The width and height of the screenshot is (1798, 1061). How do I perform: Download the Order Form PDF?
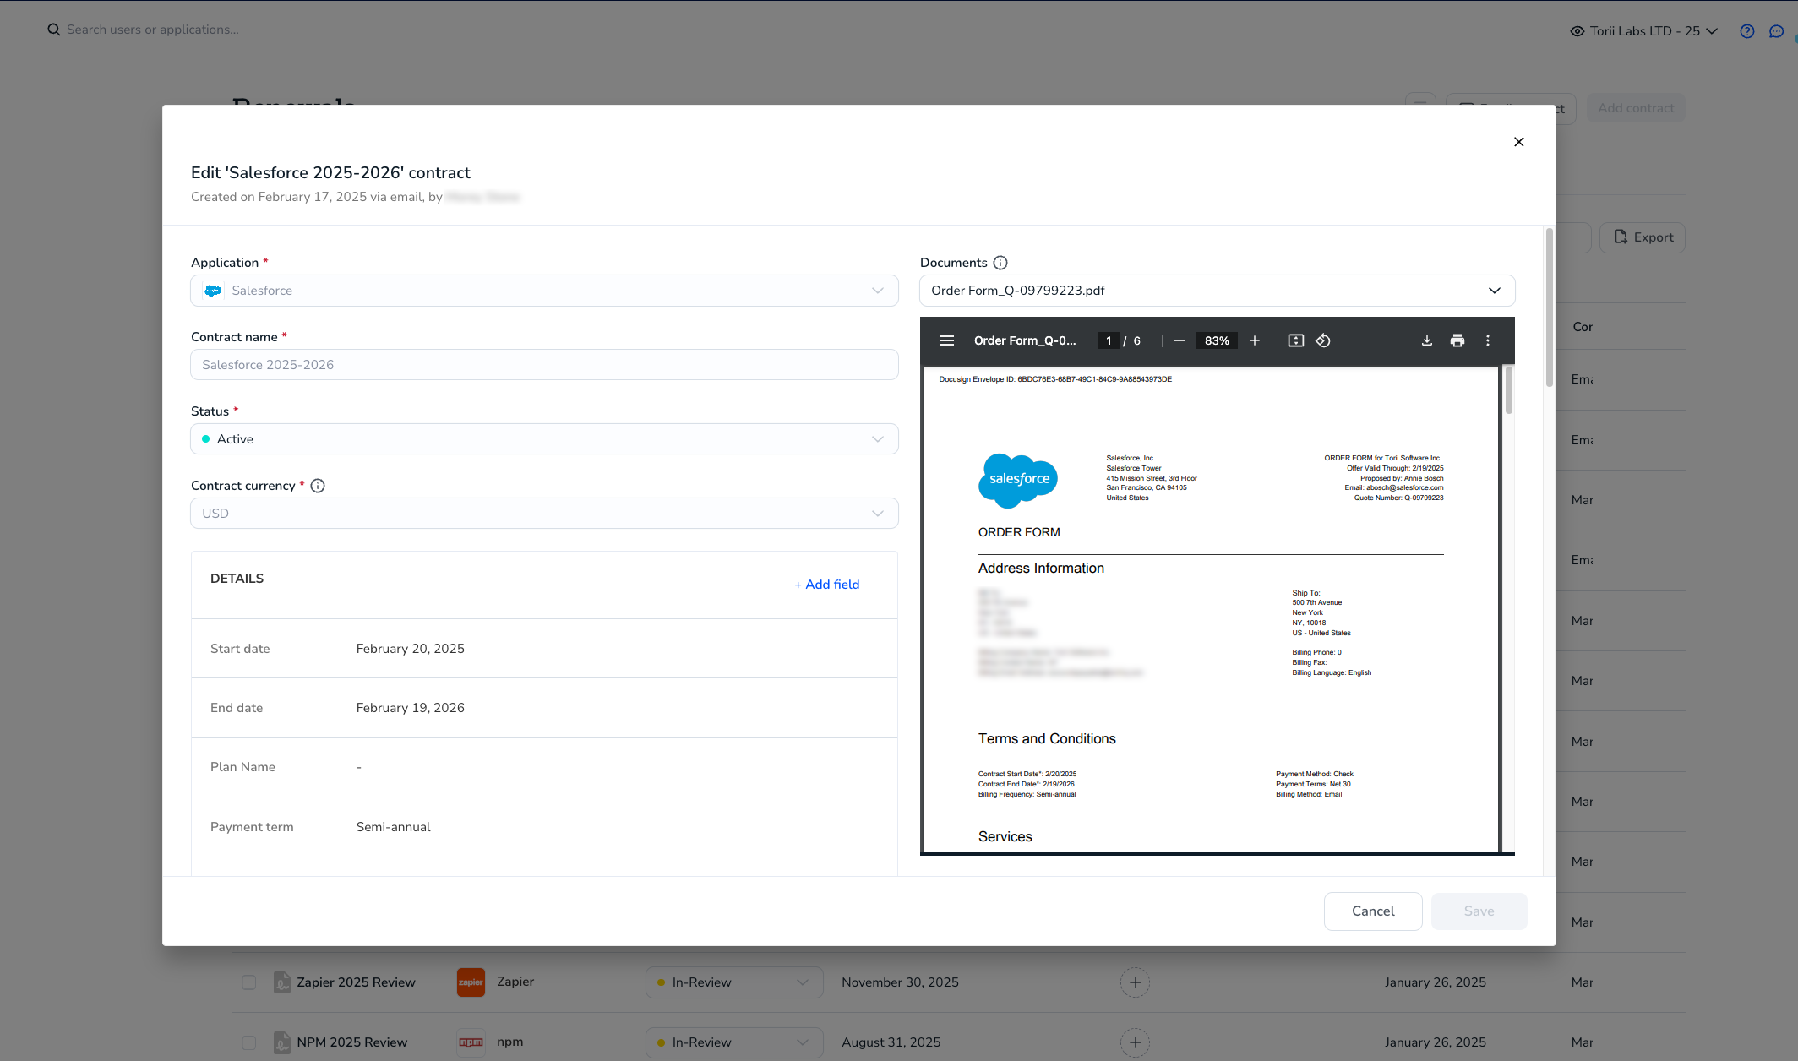pos(1427,340)
